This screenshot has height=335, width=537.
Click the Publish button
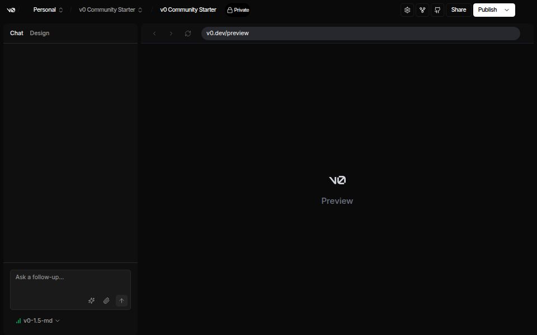click(487, 10)
